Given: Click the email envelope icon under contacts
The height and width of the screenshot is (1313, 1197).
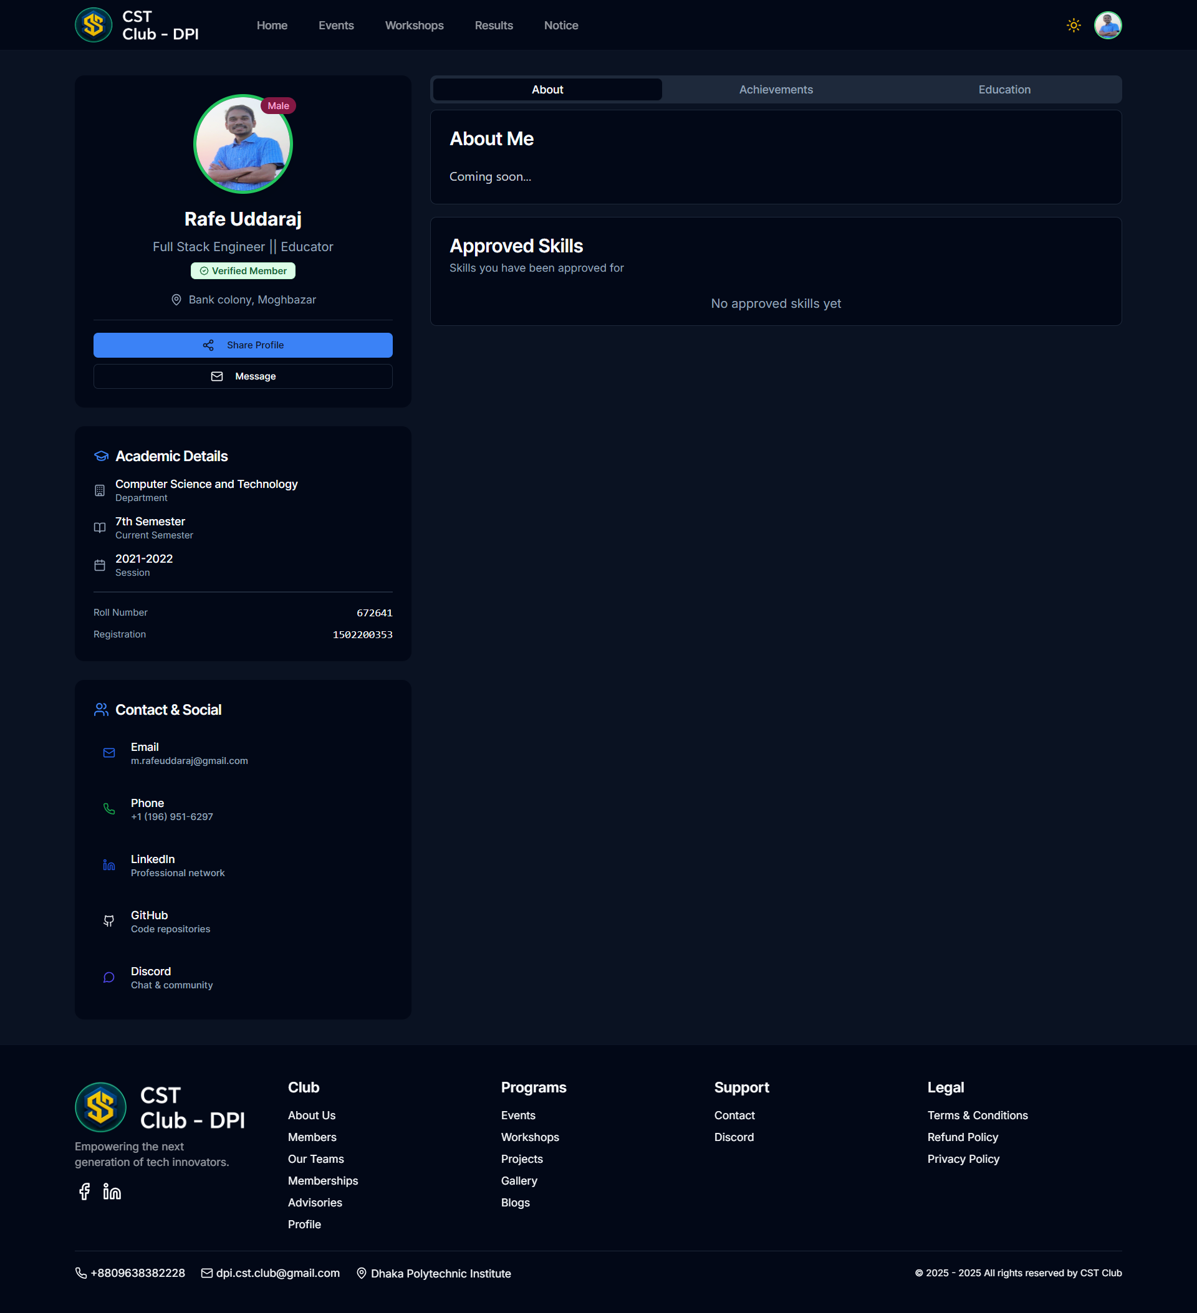Looking at the screenshot, I should [x=109, y=753].
